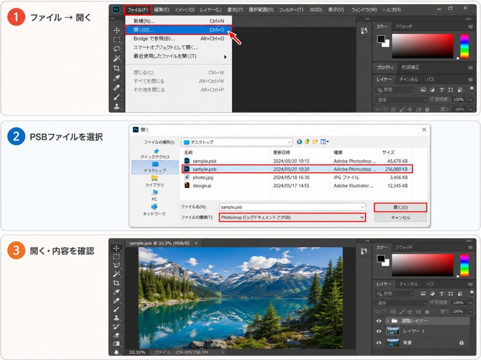This screenshot has height=360, width=481.
Task: Filter for adjustment layers in sample.psb Layers panel
Action: [x=432, y=294]
